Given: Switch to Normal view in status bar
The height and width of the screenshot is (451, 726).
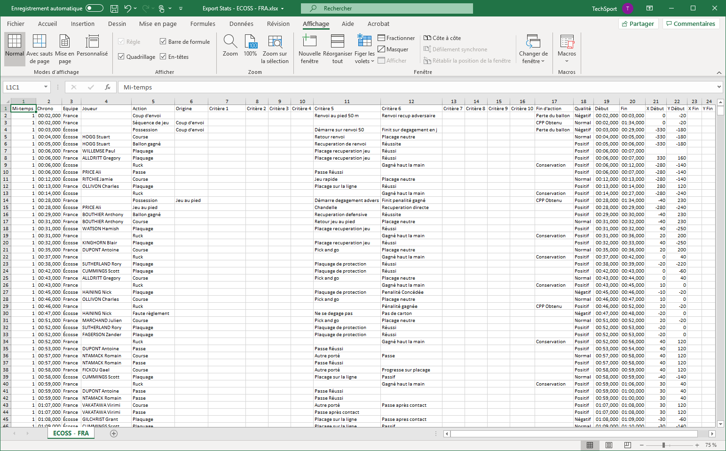Looking at the screenshot, I should coord(590,445).
